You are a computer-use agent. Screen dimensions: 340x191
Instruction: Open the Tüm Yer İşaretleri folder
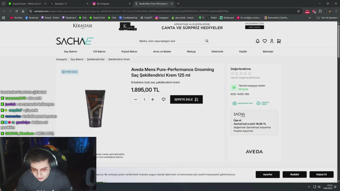(x=327, y=18)
